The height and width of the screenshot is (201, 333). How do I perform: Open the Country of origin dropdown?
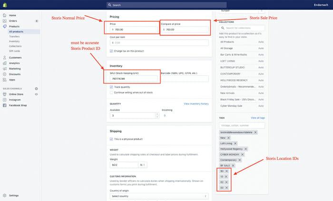[159, 195]
